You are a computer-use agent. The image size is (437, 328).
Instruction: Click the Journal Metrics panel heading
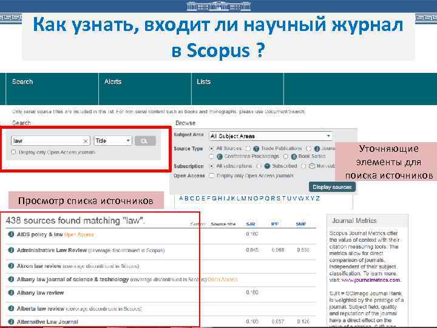[354, 220]
